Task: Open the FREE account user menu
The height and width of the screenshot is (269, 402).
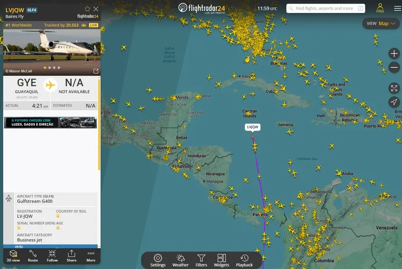Action: [x=380, y=8]
